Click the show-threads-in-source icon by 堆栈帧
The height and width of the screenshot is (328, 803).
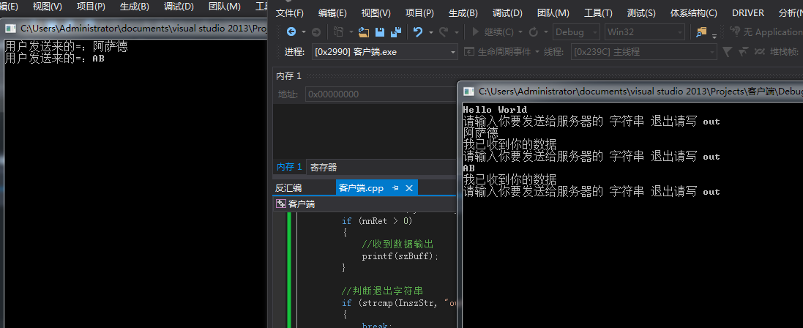coord(759,52)
